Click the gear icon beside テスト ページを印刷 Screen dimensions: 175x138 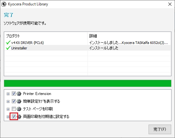[x=19, y=109]
